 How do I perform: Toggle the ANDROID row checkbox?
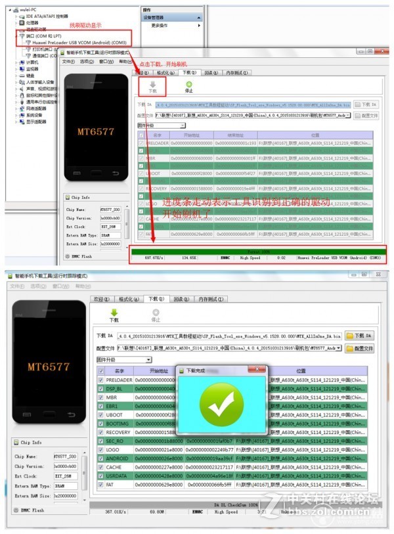click(x=101, y=458)
